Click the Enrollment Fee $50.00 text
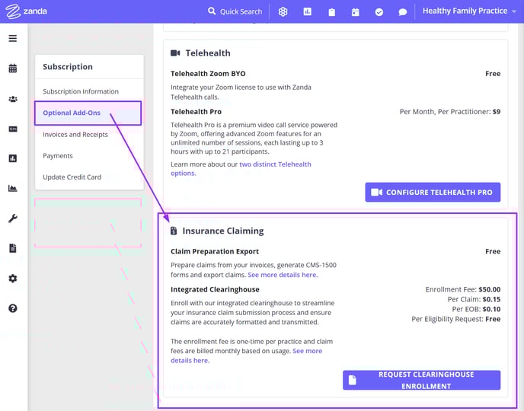 coord(463,289)
